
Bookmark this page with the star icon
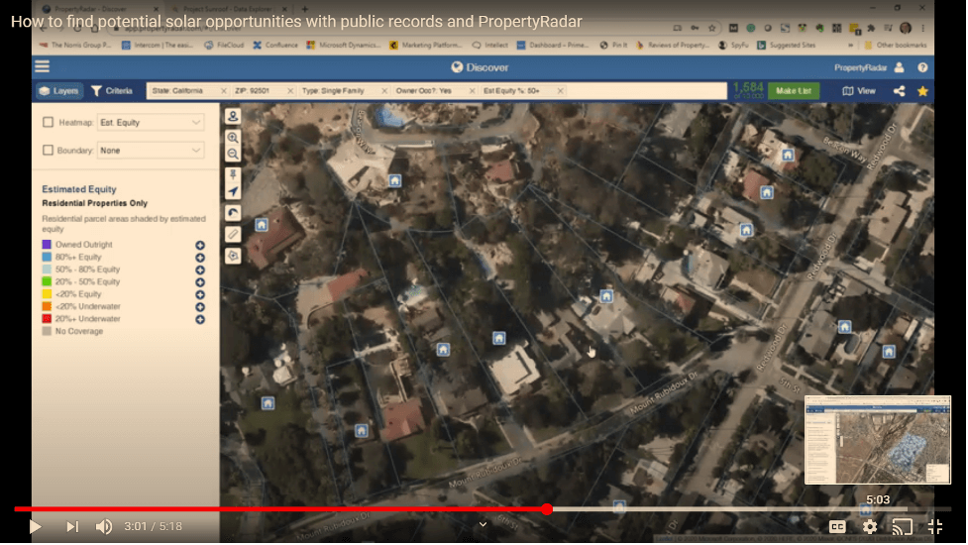[x=712, y=28]
